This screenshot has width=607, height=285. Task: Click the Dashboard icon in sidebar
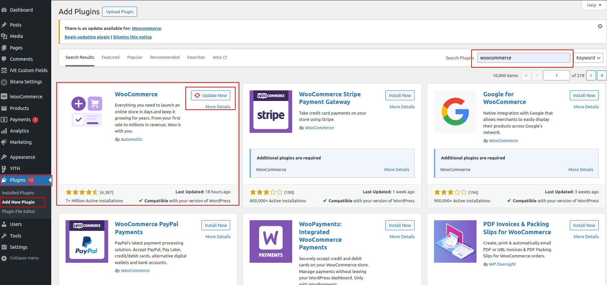[4, 10]
